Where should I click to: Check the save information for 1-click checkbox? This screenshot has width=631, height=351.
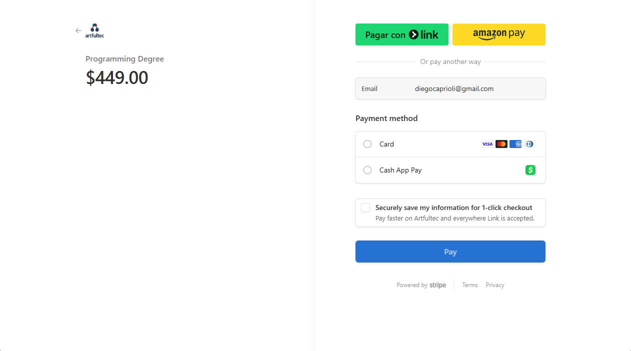[365, 207]
